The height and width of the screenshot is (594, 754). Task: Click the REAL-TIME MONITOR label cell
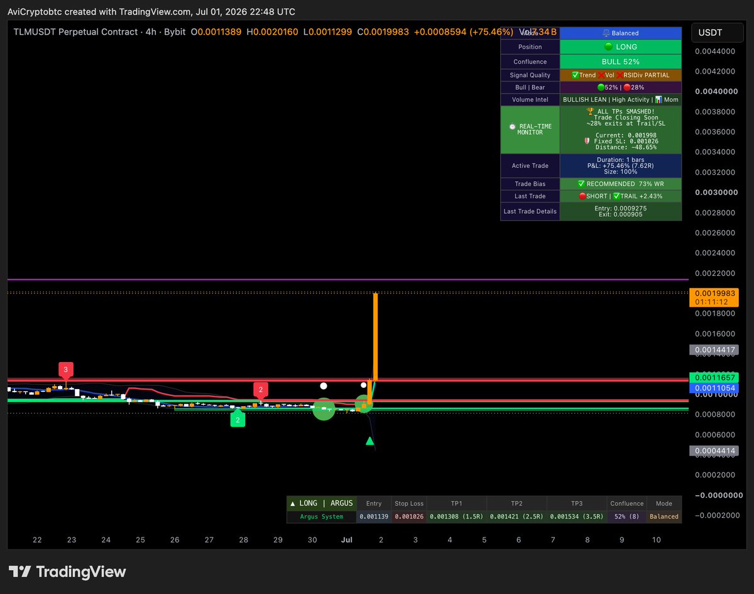point(530,129)
